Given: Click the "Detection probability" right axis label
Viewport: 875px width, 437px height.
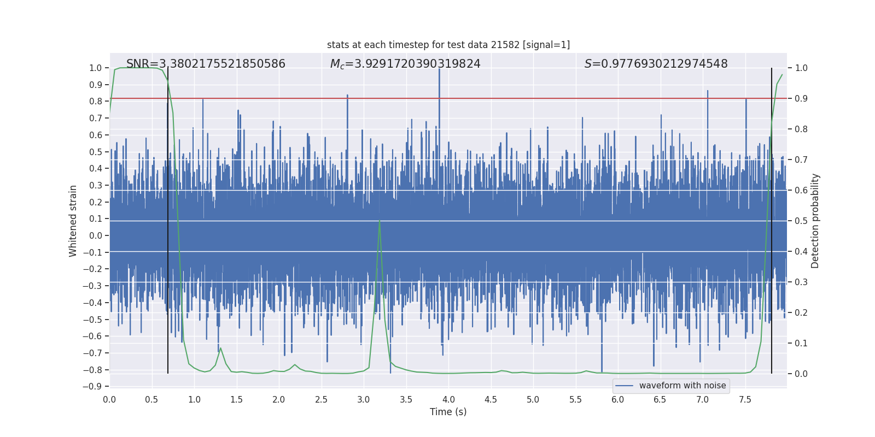Looking at the screenshot, I should (815, 221).
